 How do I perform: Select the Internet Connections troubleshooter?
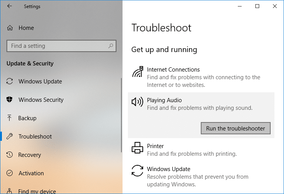(x=173, y=70)
